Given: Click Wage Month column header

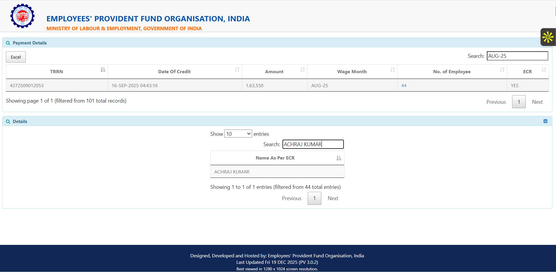Looking at the screenshot, I should 352,71.
